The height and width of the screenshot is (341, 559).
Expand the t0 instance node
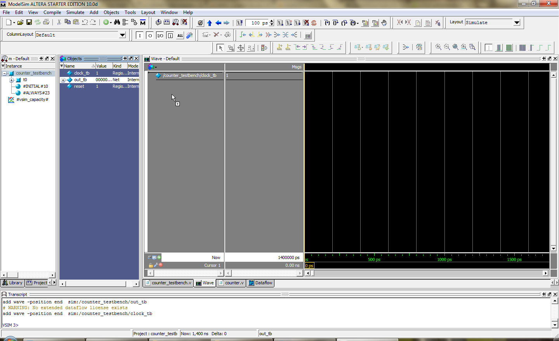12,80
